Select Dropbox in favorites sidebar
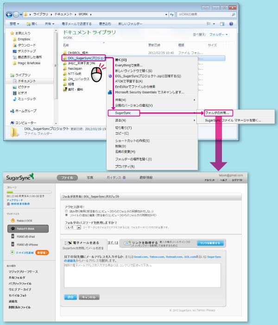The width and height of the screenshot is (278, 325). (x=22, y=39)
